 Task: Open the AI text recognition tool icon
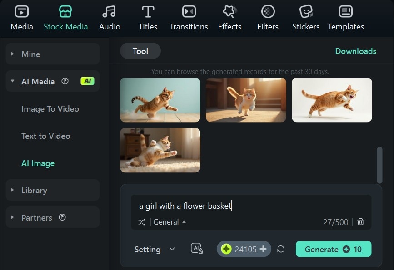tap(196, 249)
